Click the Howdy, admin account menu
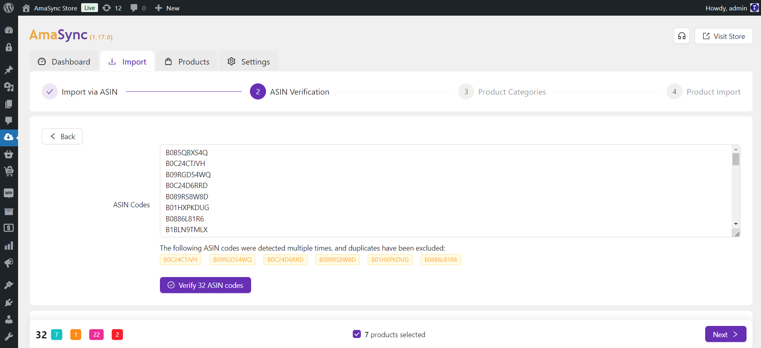The width and height of the screenshot is (761, 348). point(732,8)
